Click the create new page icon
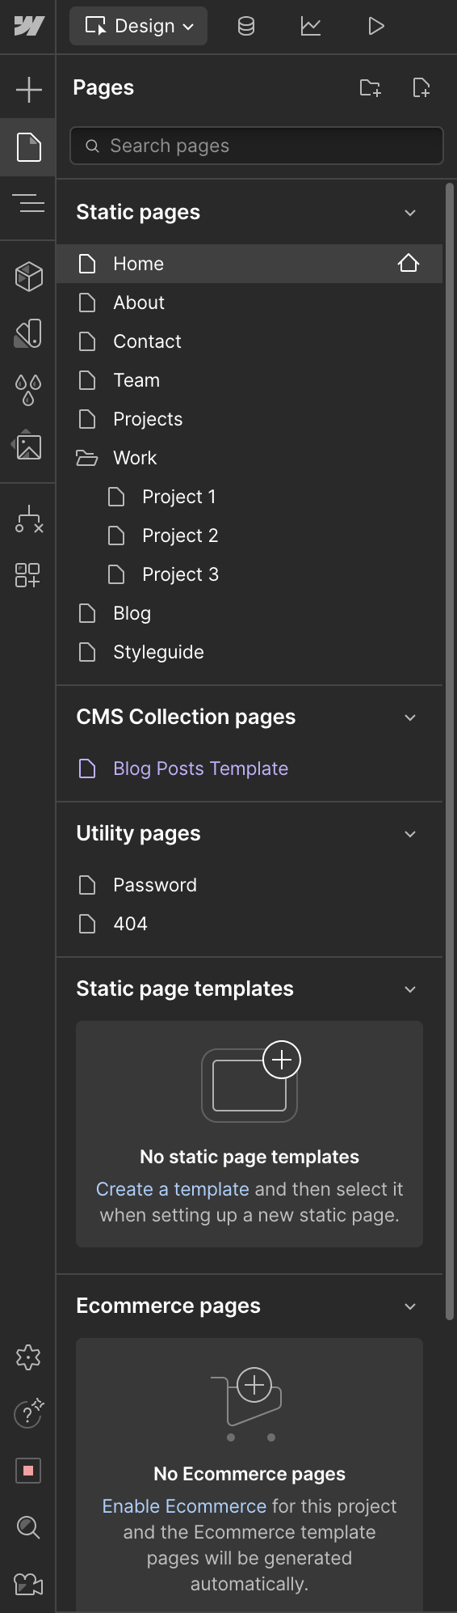Screen dimensions: 457x1613 pos(421,88)
